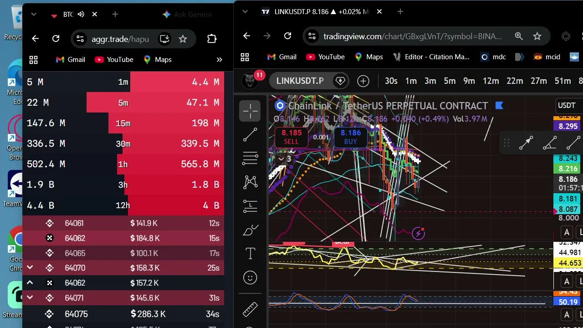Click the purple lightning event marker on chart
Image resolution: width=583 pixels, height=328 pixels.
click(x=418, y=233)
